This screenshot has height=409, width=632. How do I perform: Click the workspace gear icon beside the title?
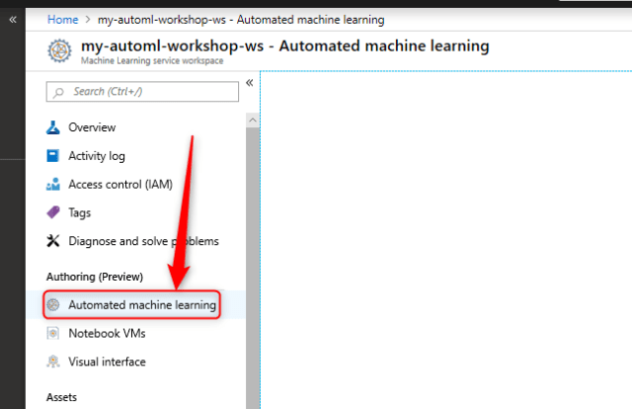pyautogui.click(x=59, y=50)
